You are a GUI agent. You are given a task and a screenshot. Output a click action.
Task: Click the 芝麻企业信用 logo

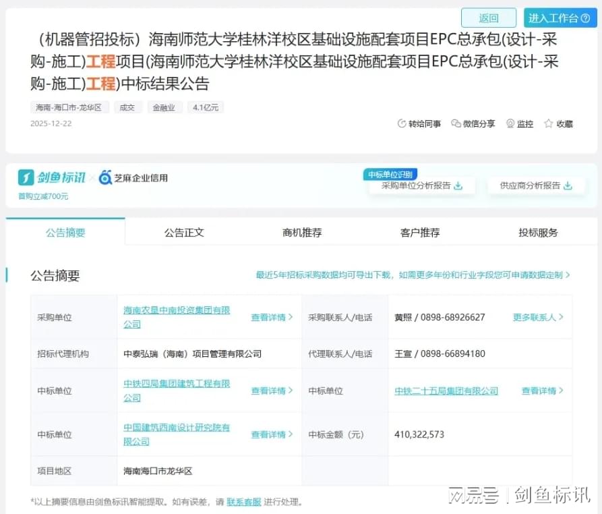pos(133,178)
